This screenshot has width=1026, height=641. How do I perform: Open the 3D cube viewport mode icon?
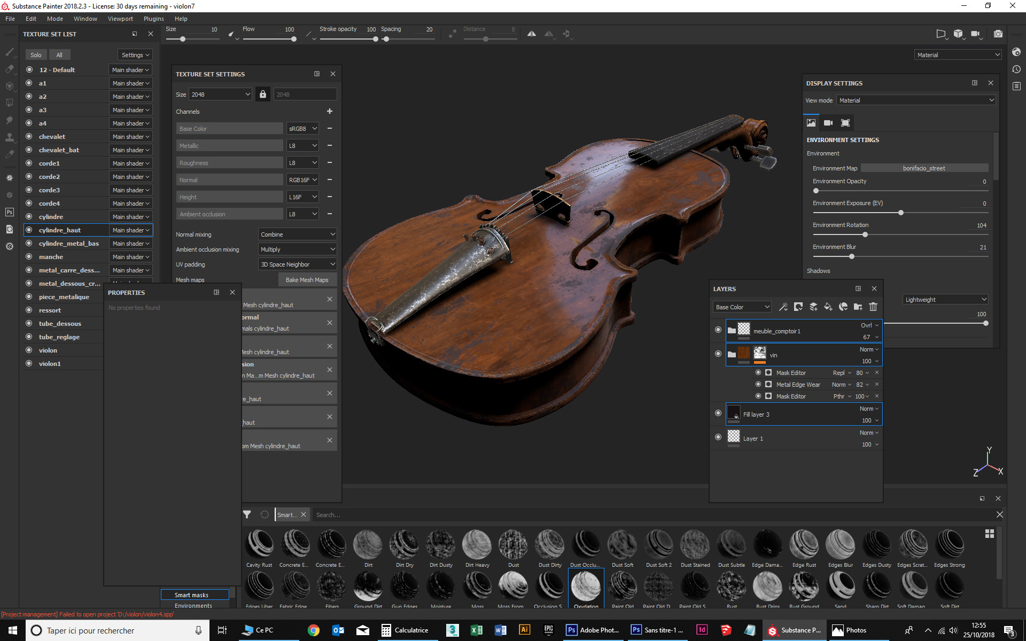958,34
